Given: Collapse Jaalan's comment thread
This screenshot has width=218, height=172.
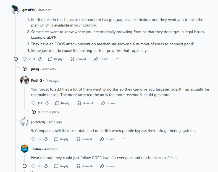Looking at the screenshot, I should (25, 166).
